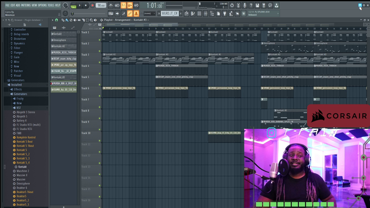
Task: Expand the Effects folder under Installed
Action: [x=18, y=90]
